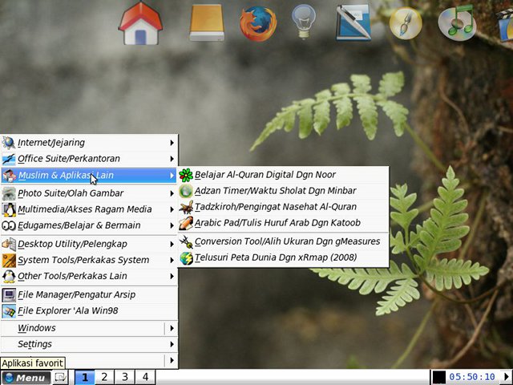The width and height of the screenshot is (513, 385).
Task: Launch Firefox from the dock
Action: pyautogui.click(x=258, y=23)
